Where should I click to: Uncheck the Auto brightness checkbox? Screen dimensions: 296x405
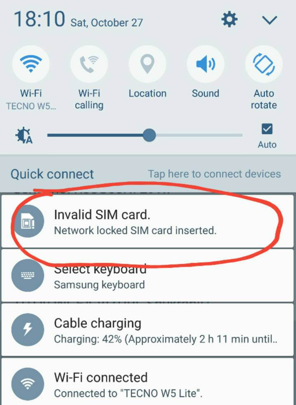(x=267, y=129)
